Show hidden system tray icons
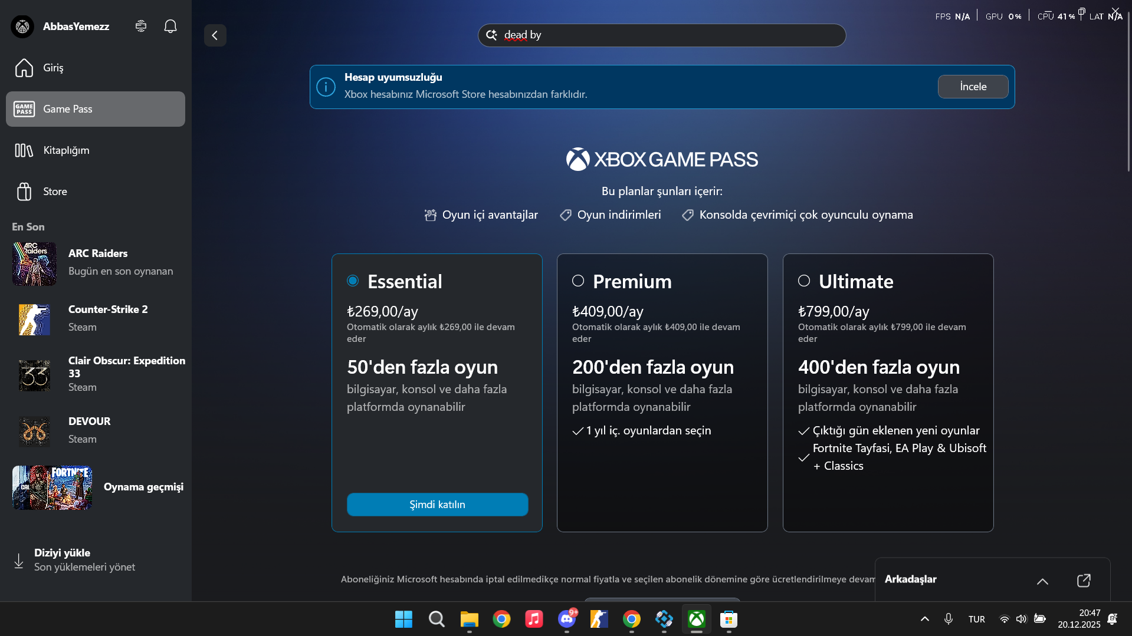Viewport: 1132px width, 636px height. tap(924, 619)
